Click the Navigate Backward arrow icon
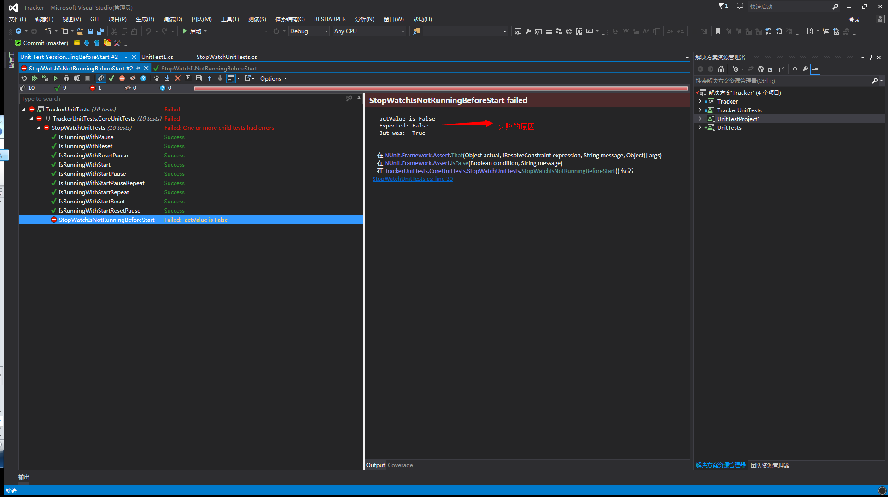Image resolution: width=888 pixels, height=497 pixels. coord(18,31)
